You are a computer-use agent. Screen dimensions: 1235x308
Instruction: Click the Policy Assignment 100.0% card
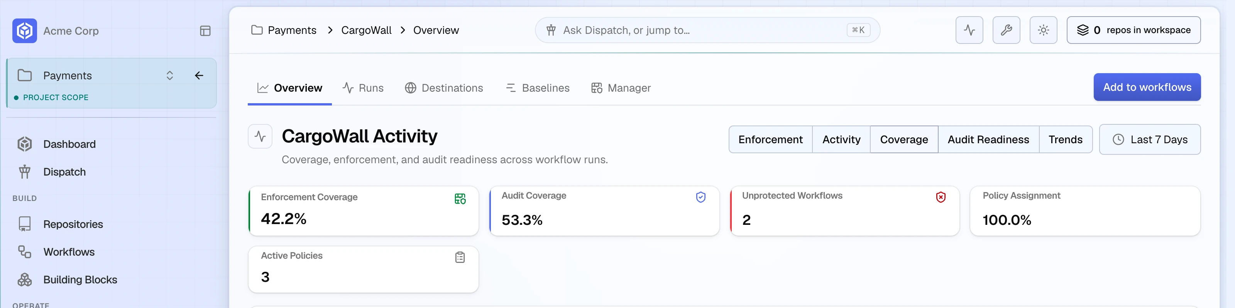pos(1085,211)
